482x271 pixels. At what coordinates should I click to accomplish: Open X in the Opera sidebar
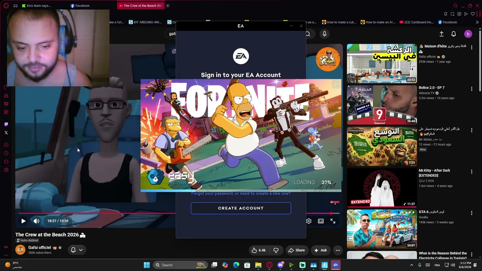(x=6, y=132)
